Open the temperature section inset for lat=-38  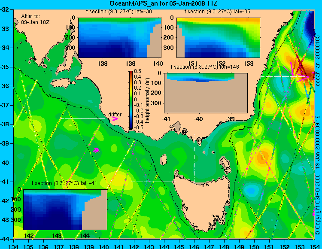tap(120, 38)
